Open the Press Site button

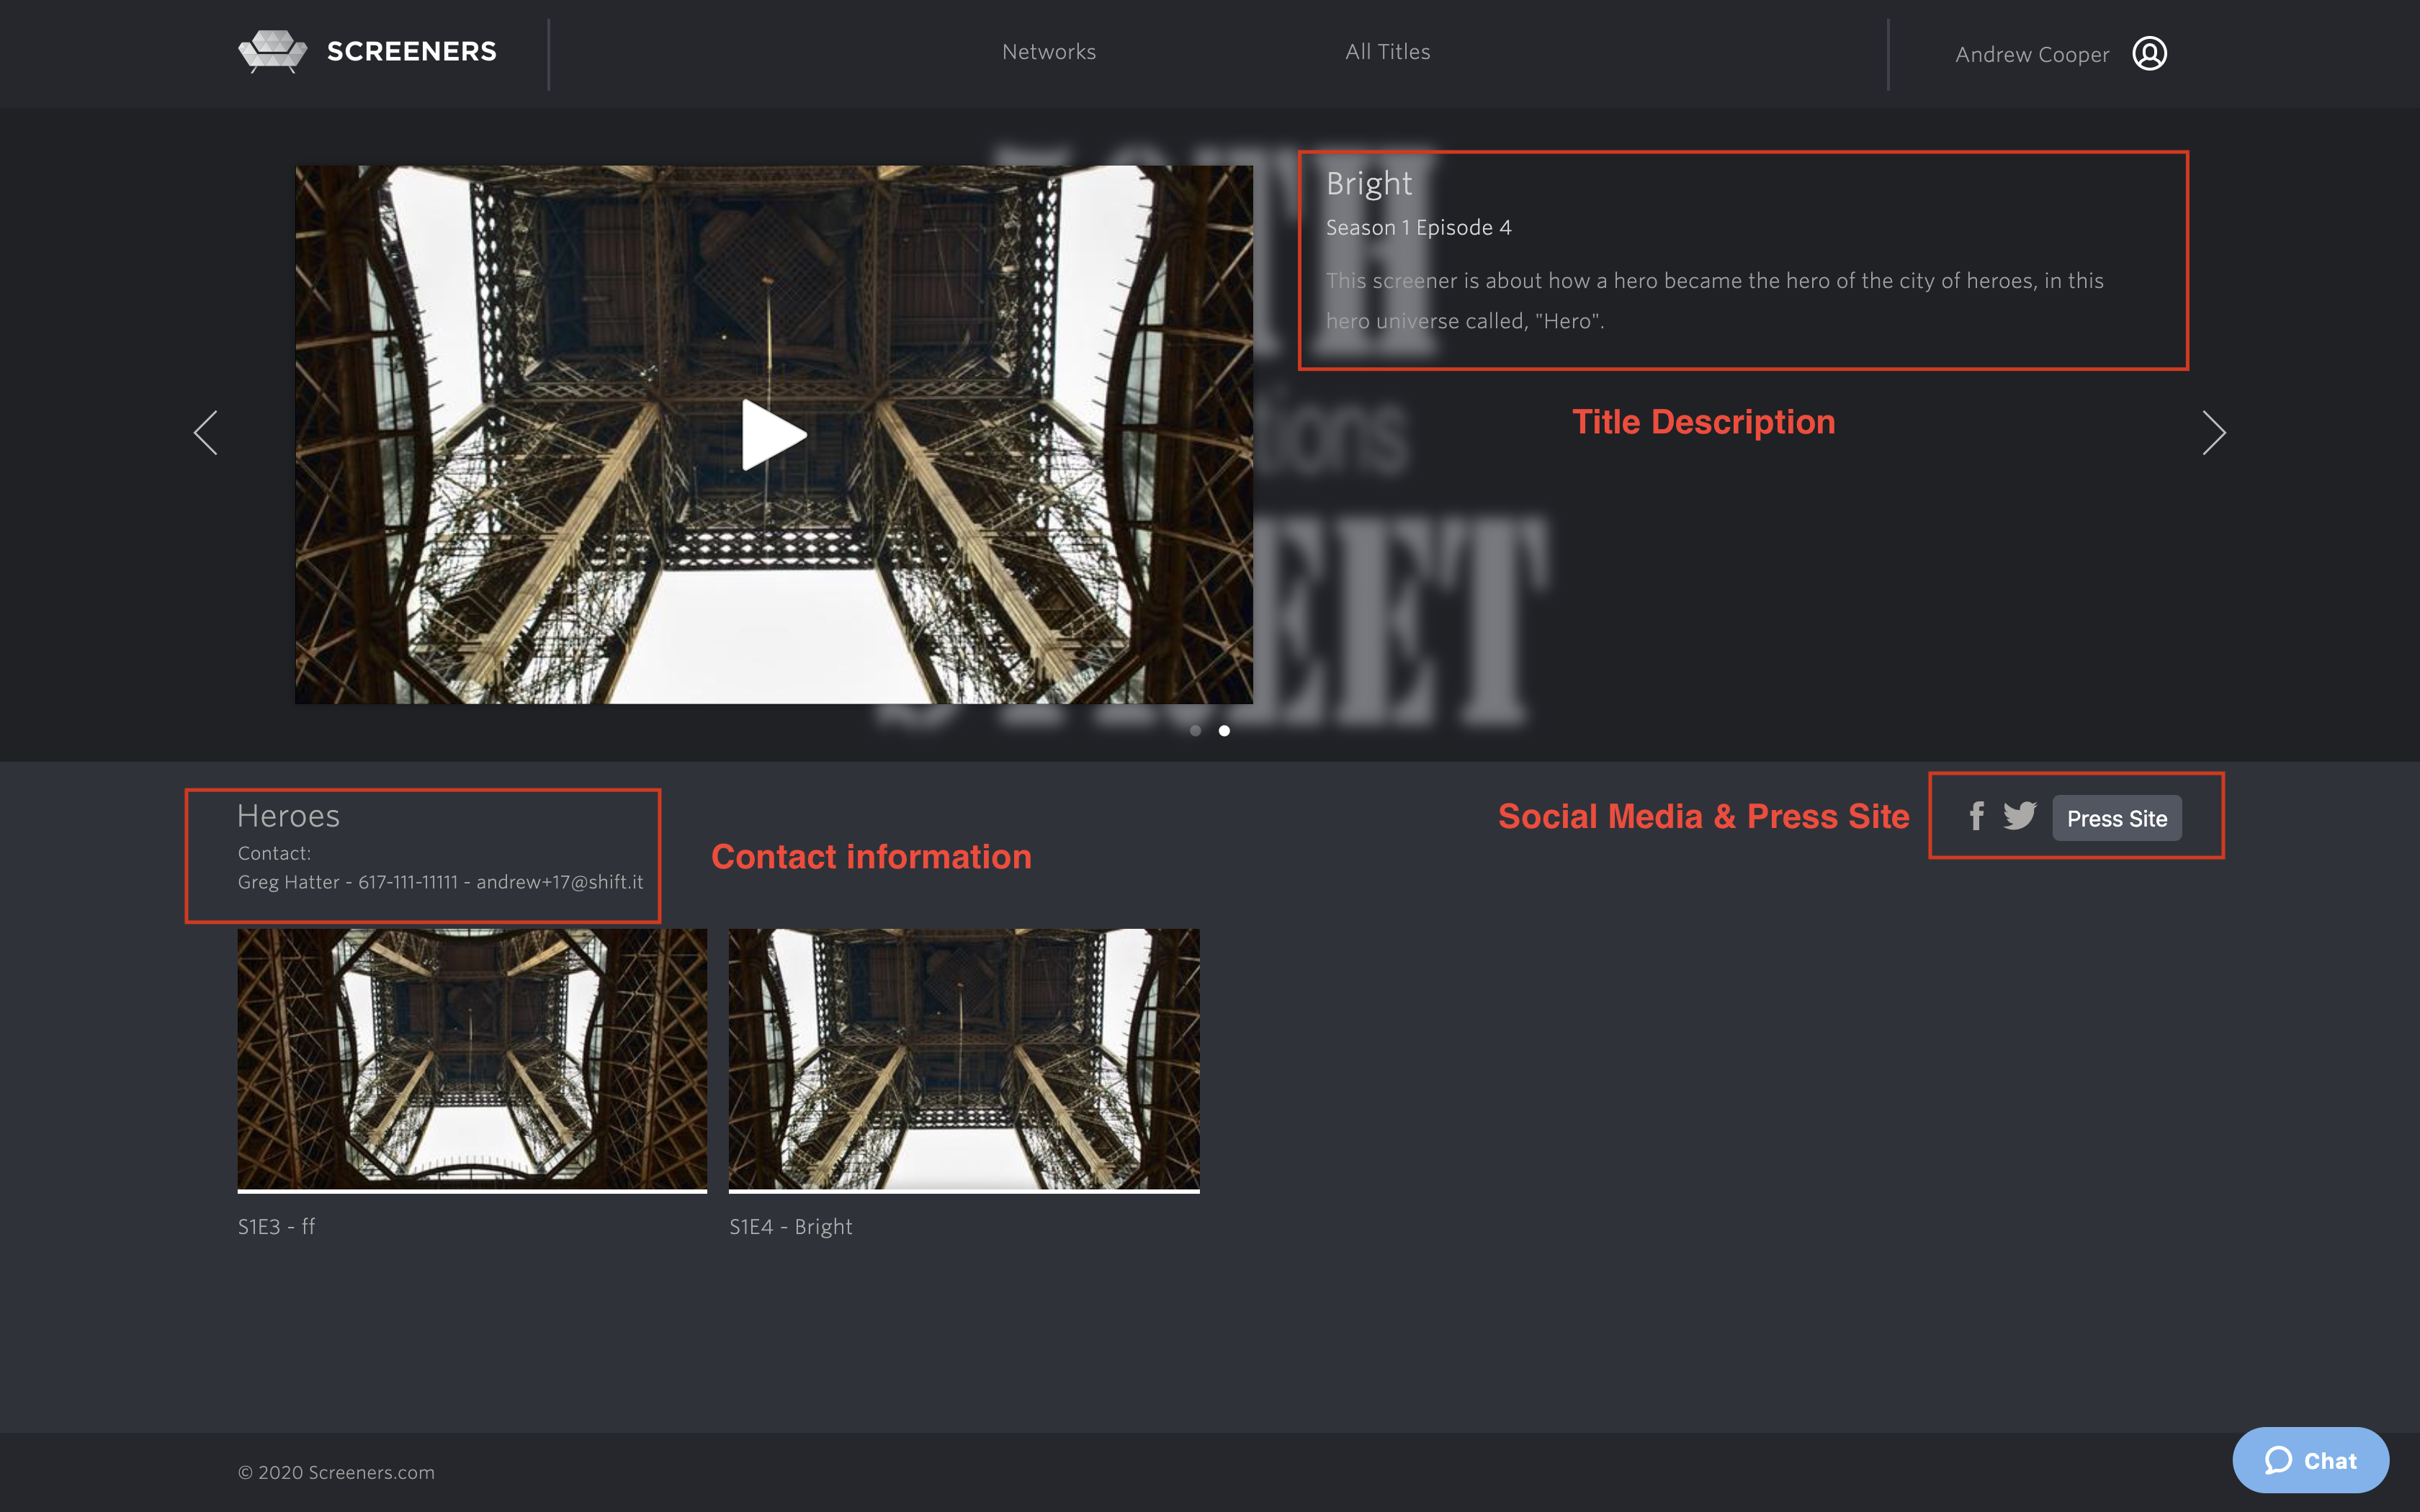(x=2117, y=818)
